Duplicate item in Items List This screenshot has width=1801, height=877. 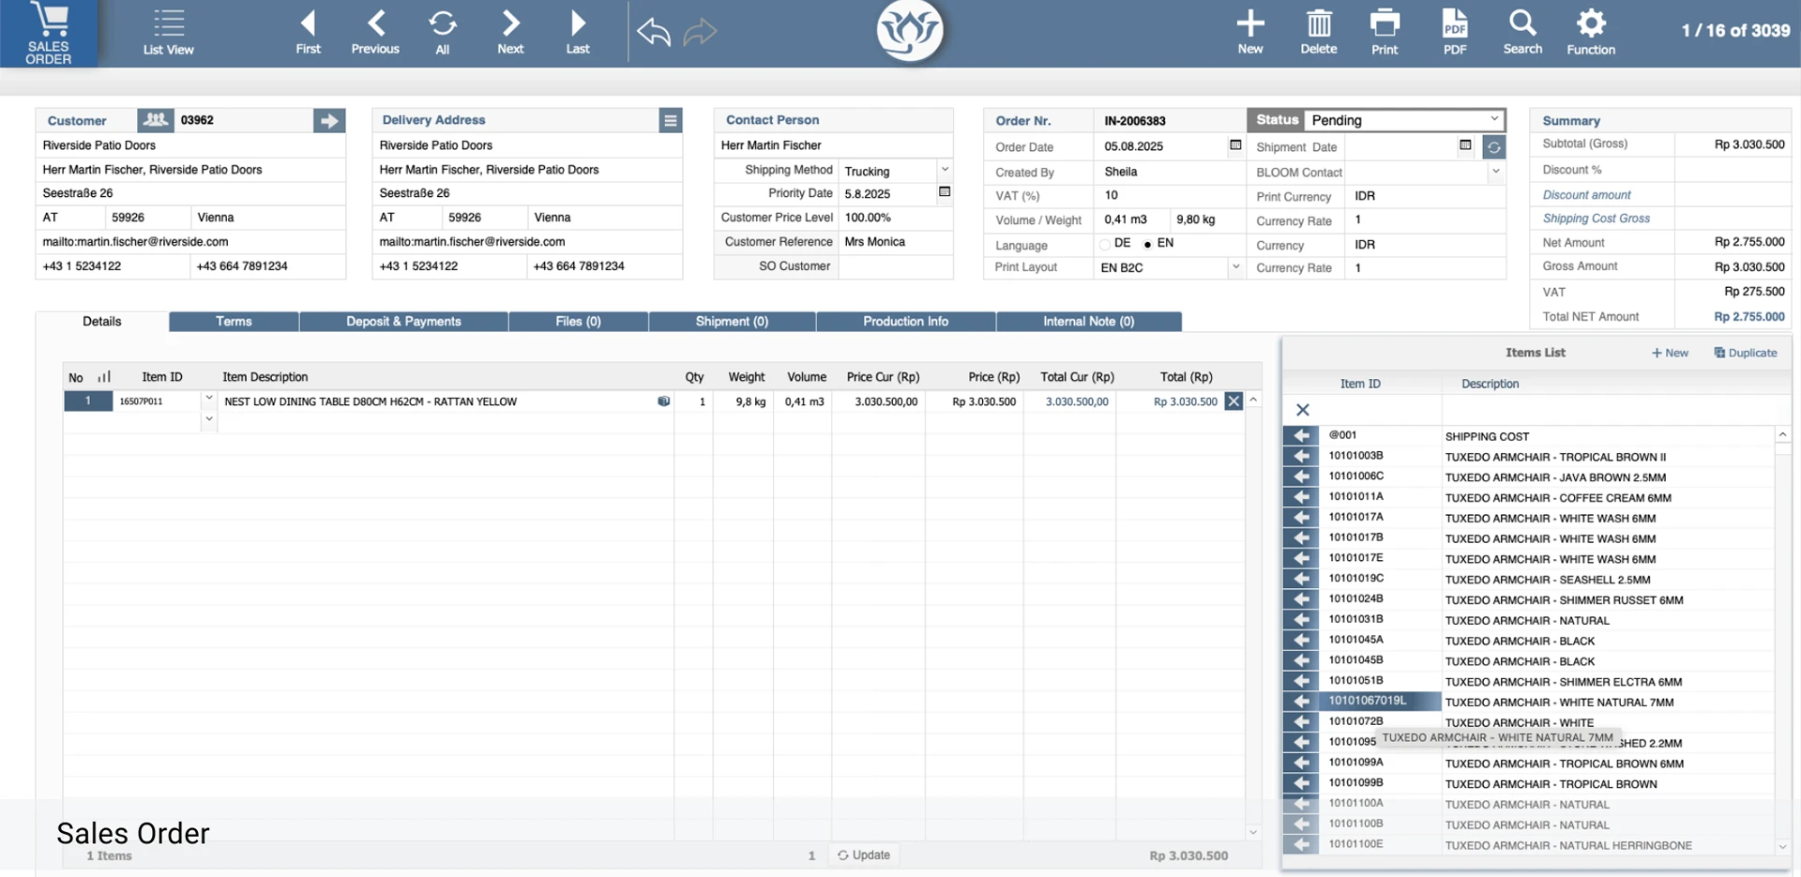[1746, 354]
